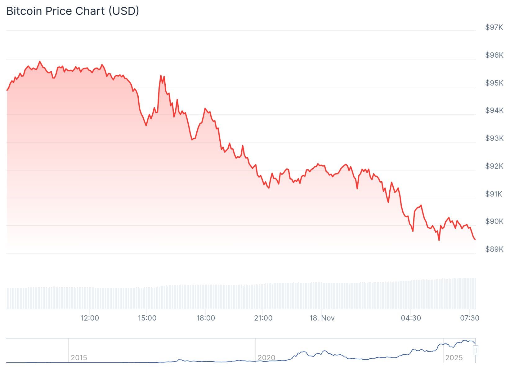Click the $95K price axis label

[494, 83]
